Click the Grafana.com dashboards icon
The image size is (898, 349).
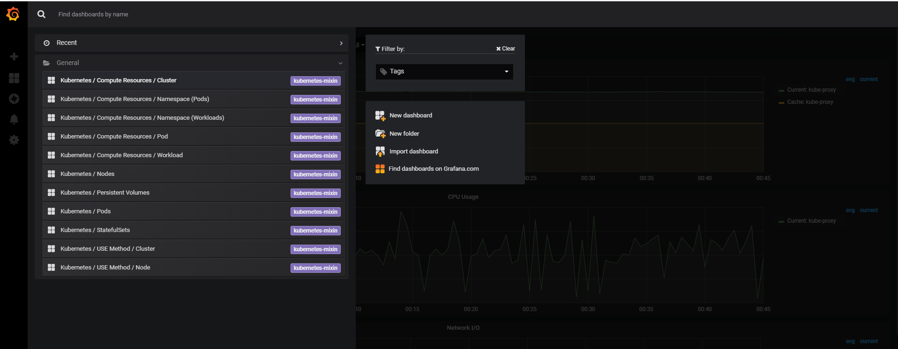[x=380, y=169]
